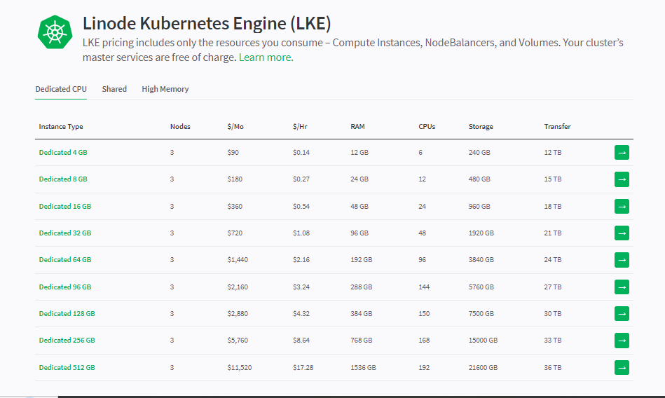Viewport: 665px width, 398px height.
Task: Open the Dedicated 4 GB plan link
Action: click(63, 152)
